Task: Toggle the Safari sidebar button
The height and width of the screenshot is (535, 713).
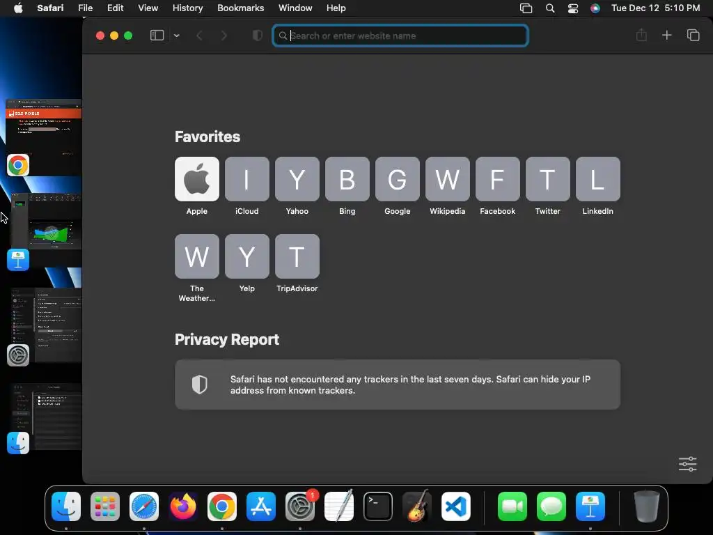Action: pyautogui.click(x=157, y=36)
